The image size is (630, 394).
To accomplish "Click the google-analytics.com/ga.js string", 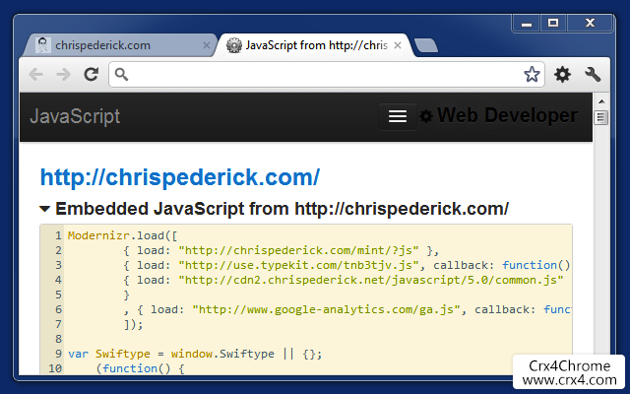I will coord(326,309).
